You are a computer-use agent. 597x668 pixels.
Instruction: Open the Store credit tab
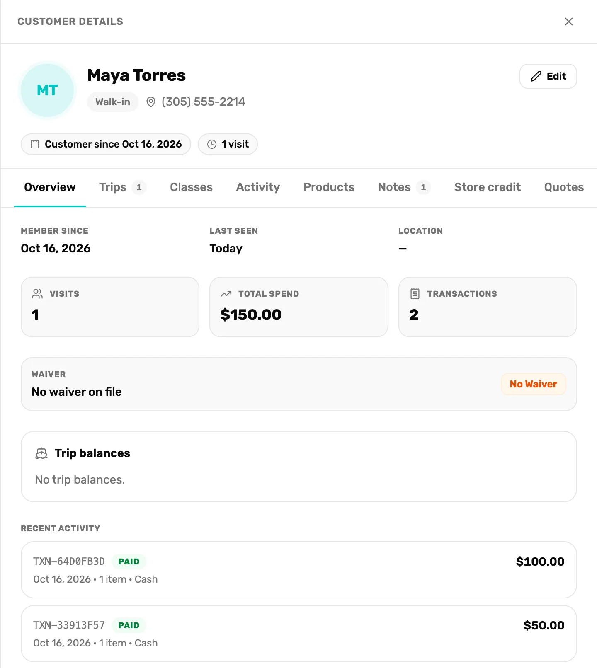pos(487,187)
